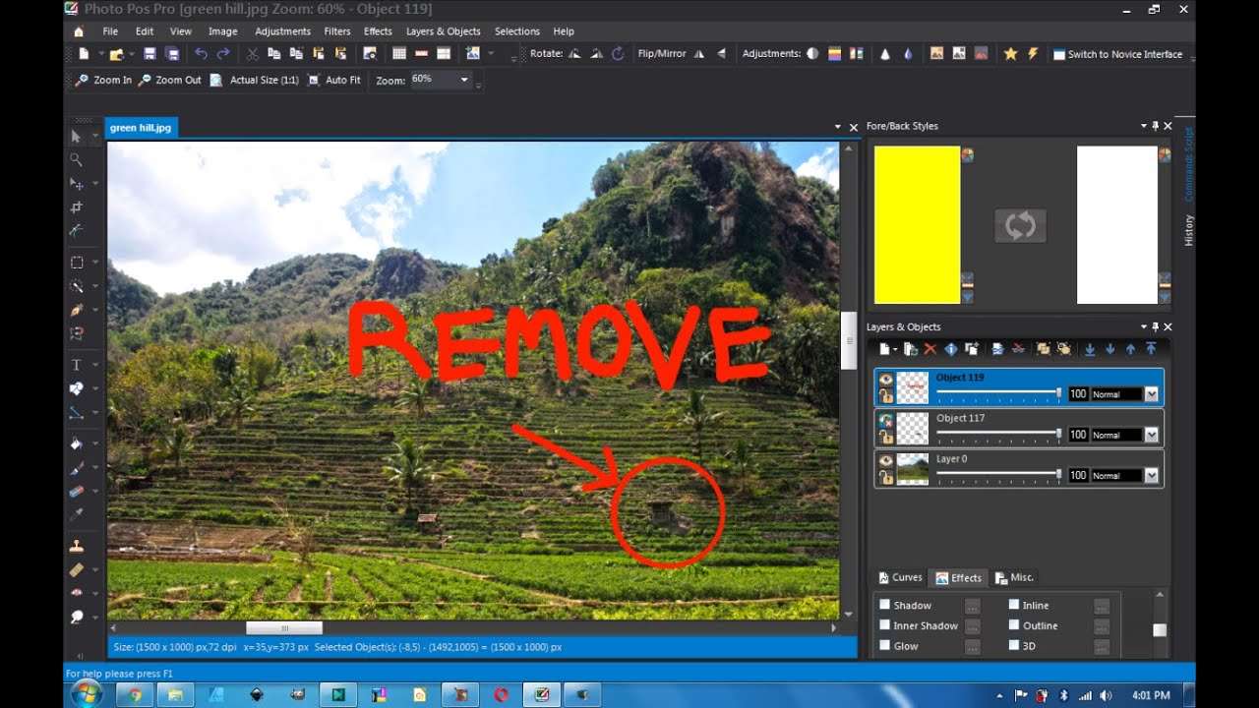The width and height of the screenshot is (1259, 708).
Task: Click the white background color swatch
Action: [1117, 225]
